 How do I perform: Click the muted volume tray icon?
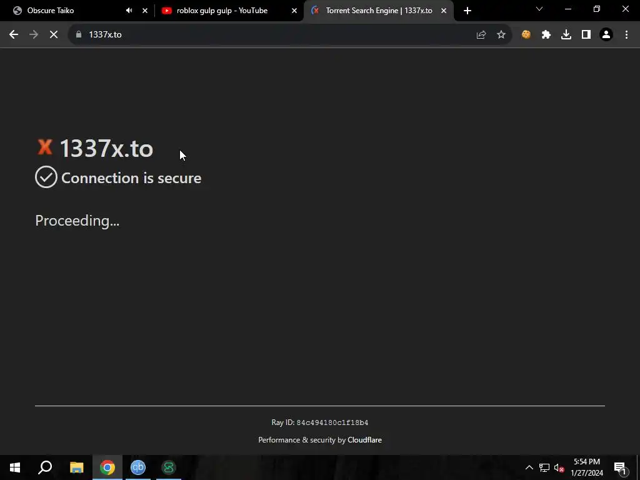pyautogui.click(x=559, y=467)
